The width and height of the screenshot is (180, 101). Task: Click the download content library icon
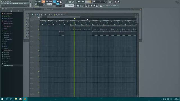coord(101,6)
